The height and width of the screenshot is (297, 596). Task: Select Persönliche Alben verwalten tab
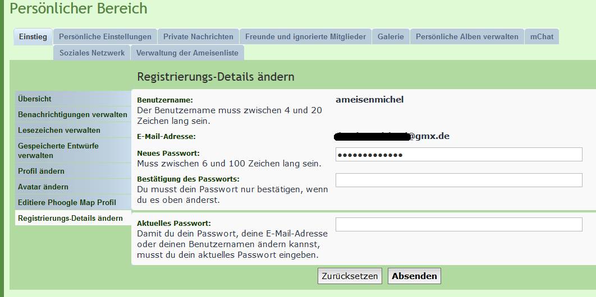pyautogui.click(x=467, y=36)
